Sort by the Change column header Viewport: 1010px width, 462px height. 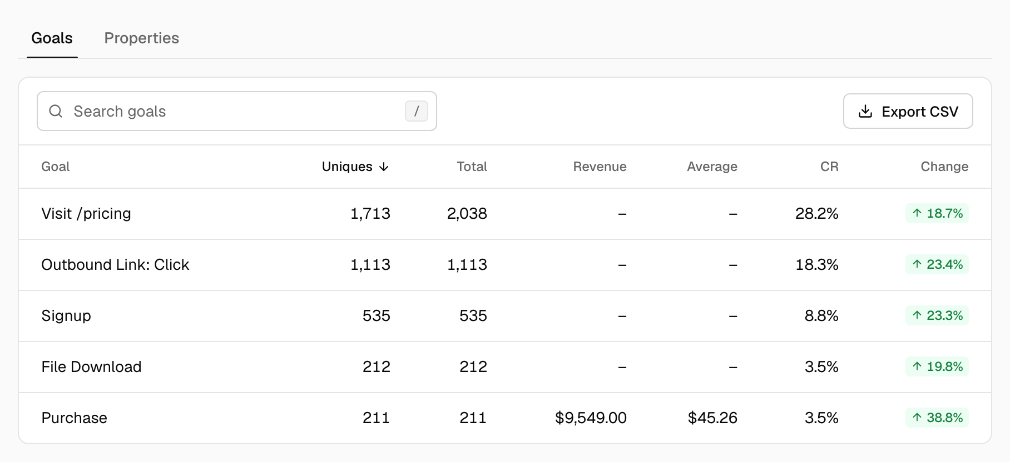(x=944, y=167)
